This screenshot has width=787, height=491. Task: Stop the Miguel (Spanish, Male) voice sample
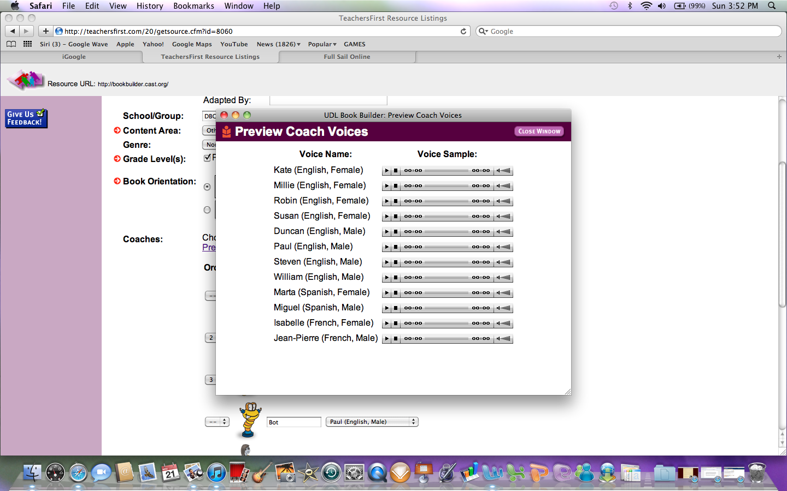(x=396, y=308)
